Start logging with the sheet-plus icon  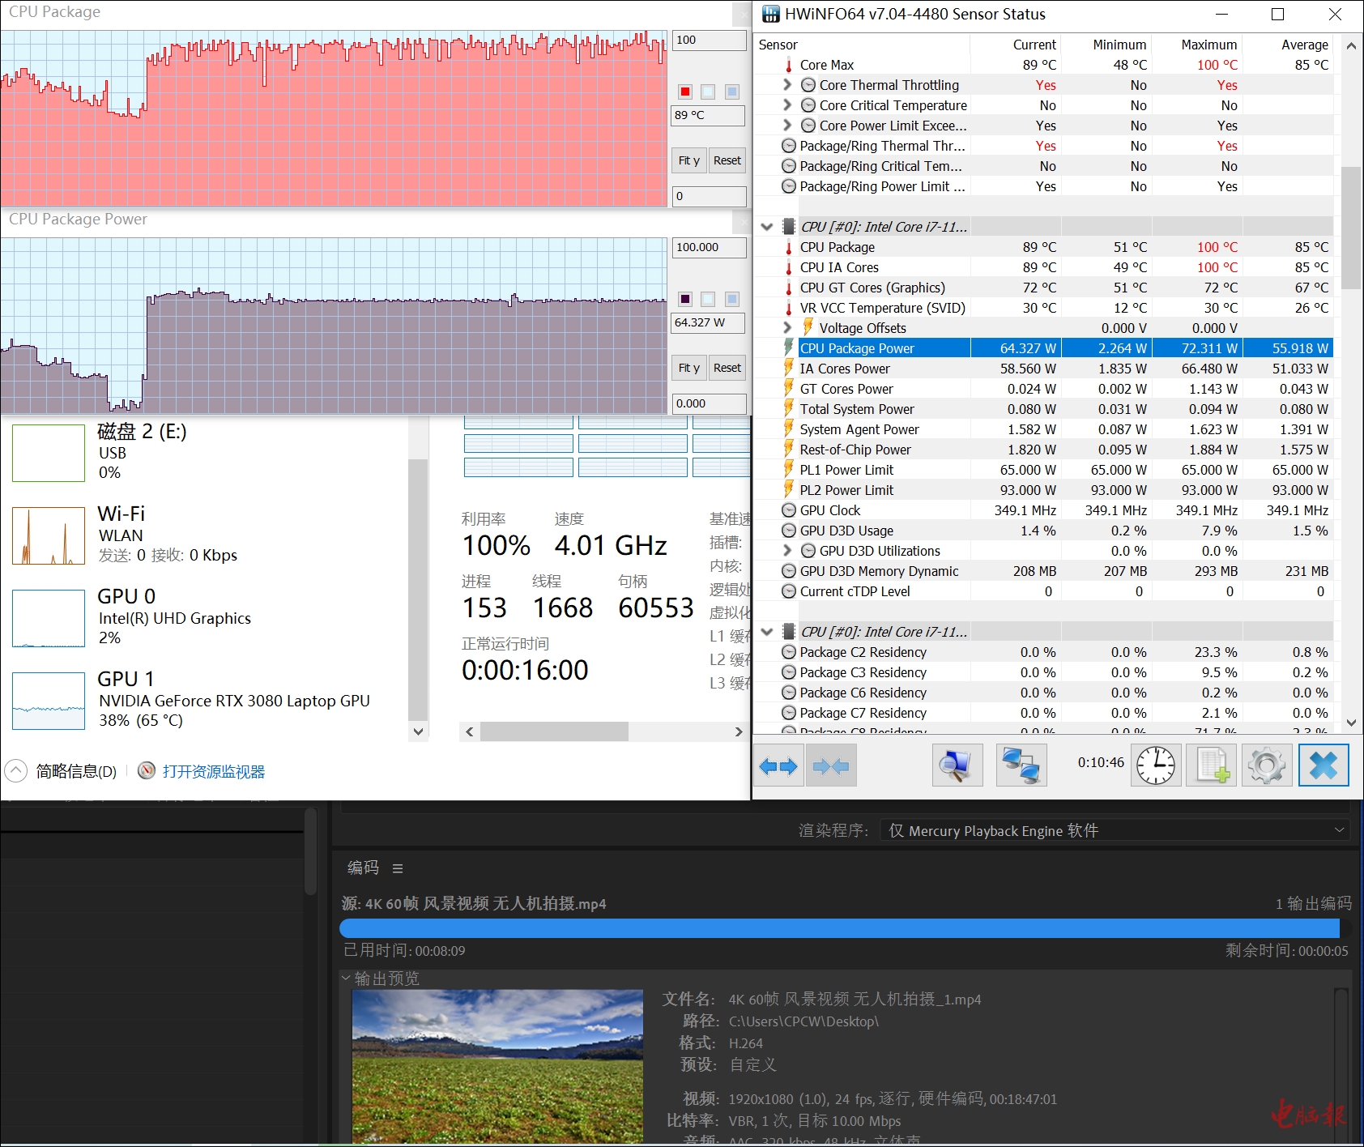point(1213,765)
